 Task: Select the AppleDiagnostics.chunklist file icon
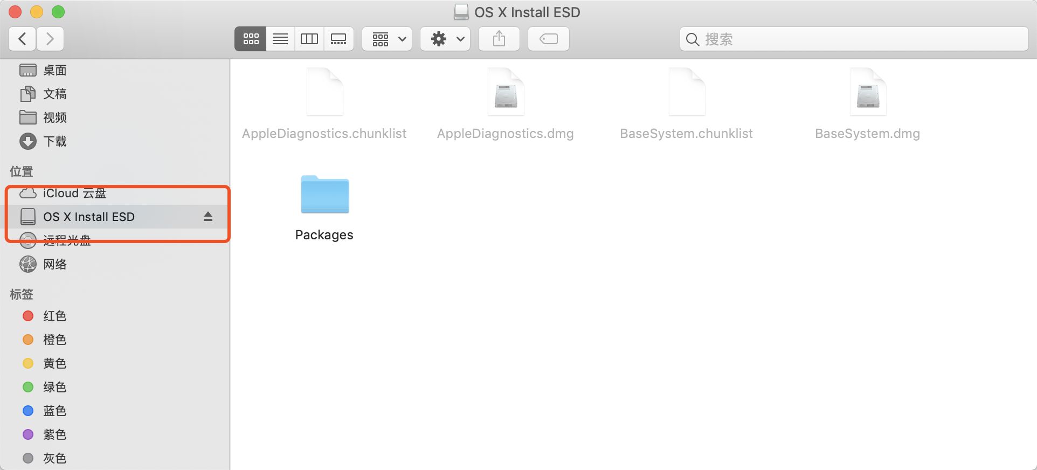click(325, 92)
